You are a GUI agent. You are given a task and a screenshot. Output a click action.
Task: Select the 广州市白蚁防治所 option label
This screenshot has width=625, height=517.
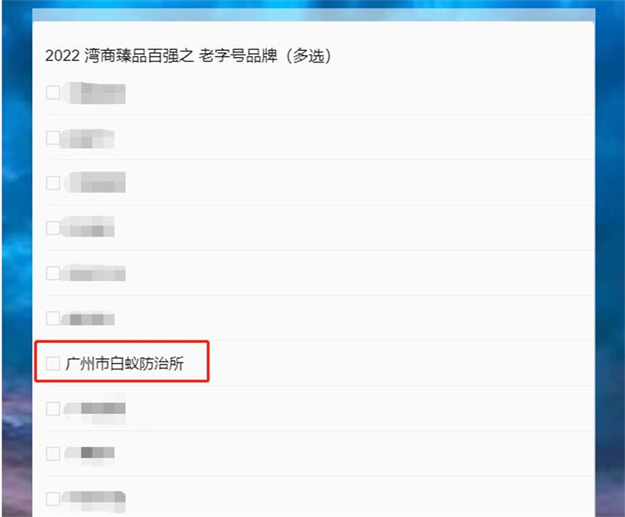124,364
